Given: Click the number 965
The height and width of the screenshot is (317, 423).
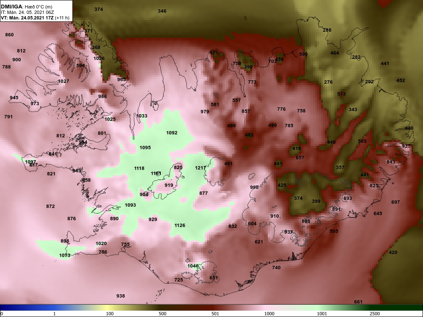Looking at the screenshot, I should [121, 79].
